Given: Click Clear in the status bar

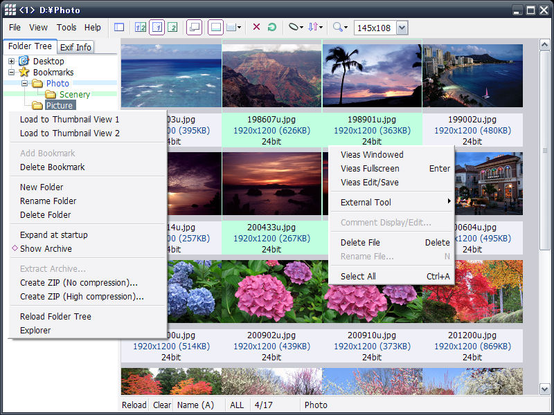Looking at the screenshot, I should pyautogui.click(x=162, y=405).
